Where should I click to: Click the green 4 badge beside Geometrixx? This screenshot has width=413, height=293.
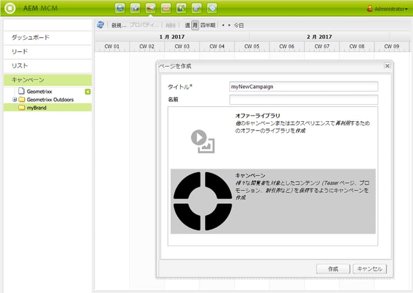coord(88,91)
